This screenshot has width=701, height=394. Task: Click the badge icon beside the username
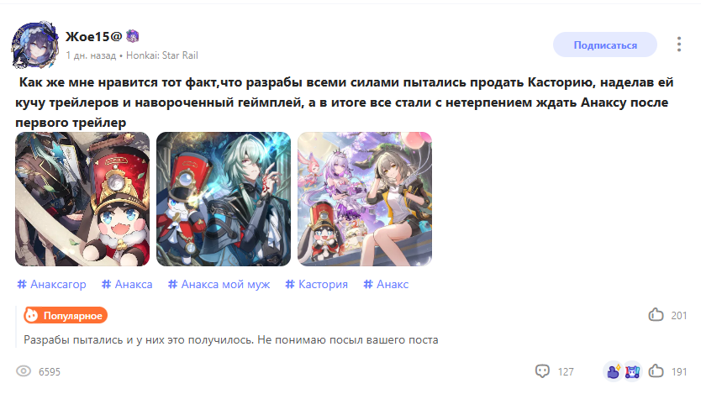point(132,36)
